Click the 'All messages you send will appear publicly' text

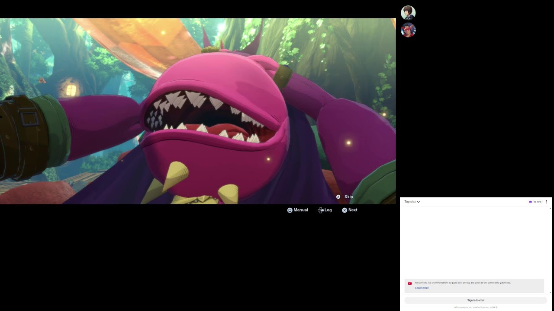(x=476, y=307)
